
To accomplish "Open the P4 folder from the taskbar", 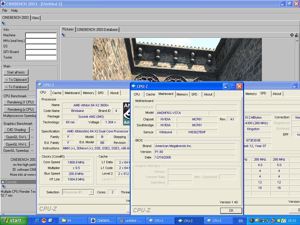I will pos(73,221).
